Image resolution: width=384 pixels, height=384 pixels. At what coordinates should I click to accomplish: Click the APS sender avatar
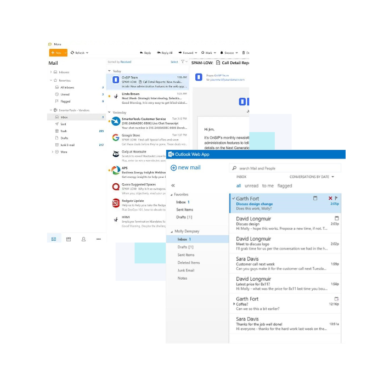[116, 170]
